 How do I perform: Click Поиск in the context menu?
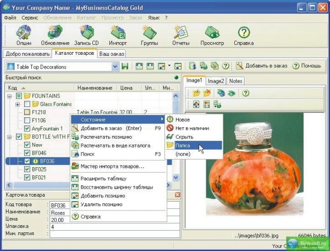118,154
